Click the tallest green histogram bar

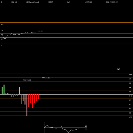pos(4,90)
